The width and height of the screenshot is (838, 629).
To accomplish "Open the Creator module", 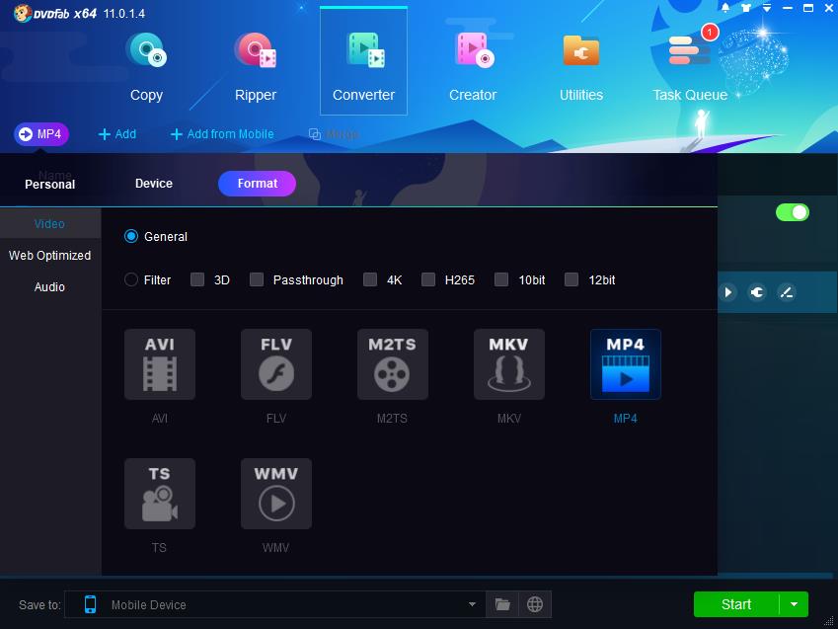I will tap(473, 67).
